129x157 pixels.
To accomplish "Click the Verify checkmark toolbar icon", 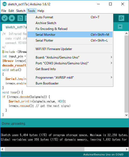I will tap(5, 18).
